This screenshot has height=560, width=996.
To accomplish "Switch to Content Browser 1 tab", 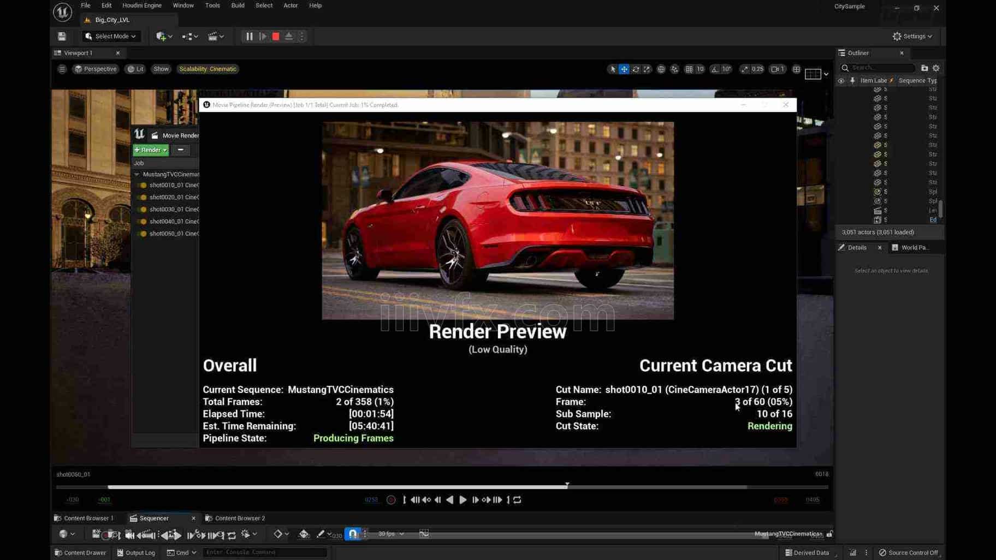I will pyautogui.click(x=84, y=518).
